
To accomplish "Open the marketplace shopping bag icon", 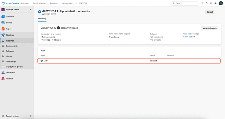I will coord(206,3).
